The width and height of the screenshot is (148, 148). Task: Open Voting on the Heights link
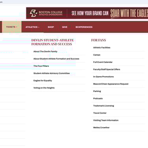[44, 88]
